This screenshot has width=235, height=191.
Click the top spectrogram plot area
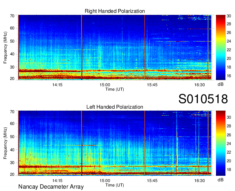[115, 47]
